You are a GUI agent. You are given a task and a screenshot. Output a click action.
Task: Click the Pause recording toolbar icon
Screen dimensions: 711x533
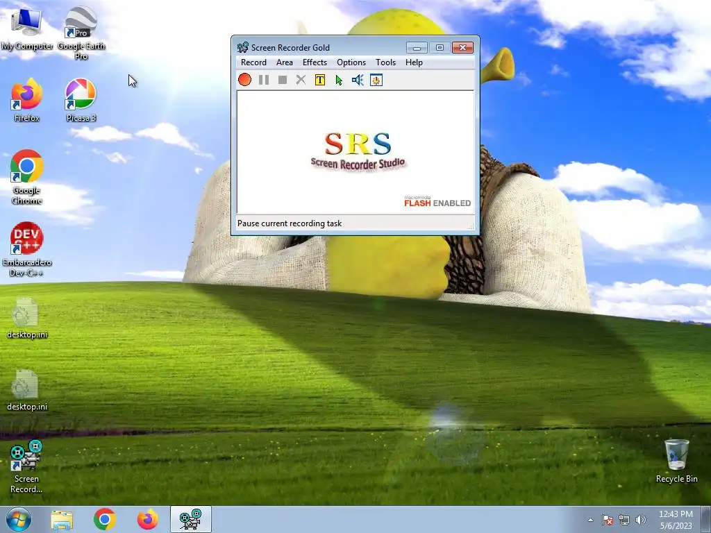(263, 80)
